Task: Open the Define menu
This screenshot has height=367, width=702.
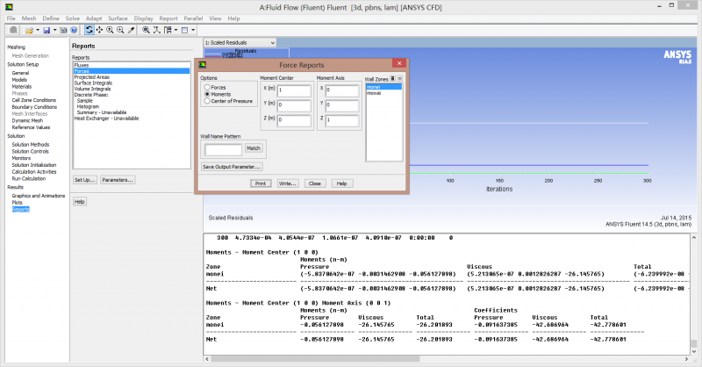Action: [x=51, y=18]
